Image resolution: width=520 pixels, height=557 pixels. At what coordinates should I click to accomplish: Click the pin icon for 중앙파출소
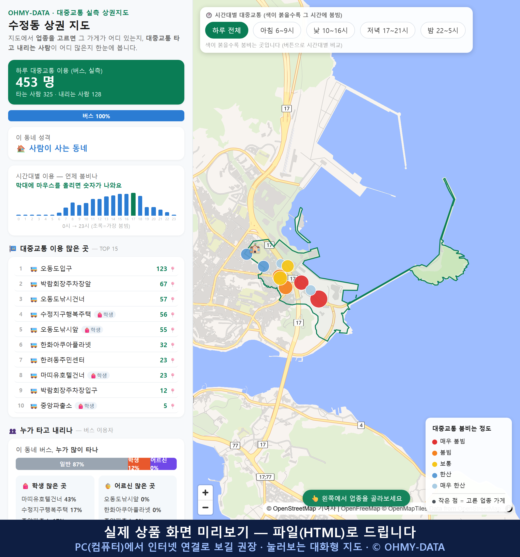click(x=173, y=406)
